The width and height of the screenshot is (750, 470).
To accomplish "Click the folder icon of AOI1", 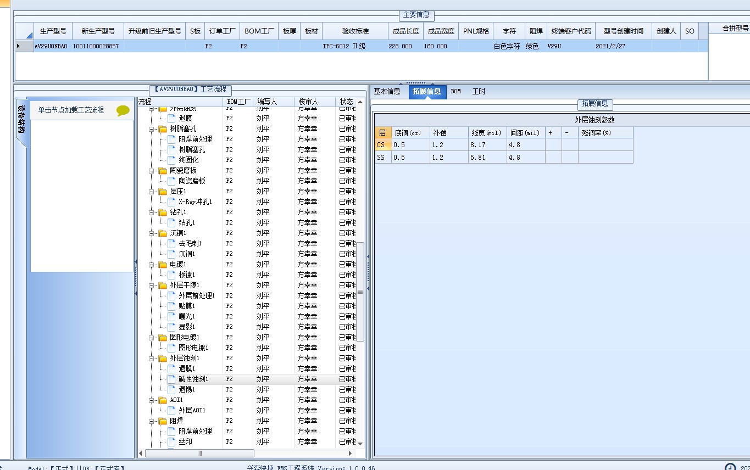I will point(163,400).
